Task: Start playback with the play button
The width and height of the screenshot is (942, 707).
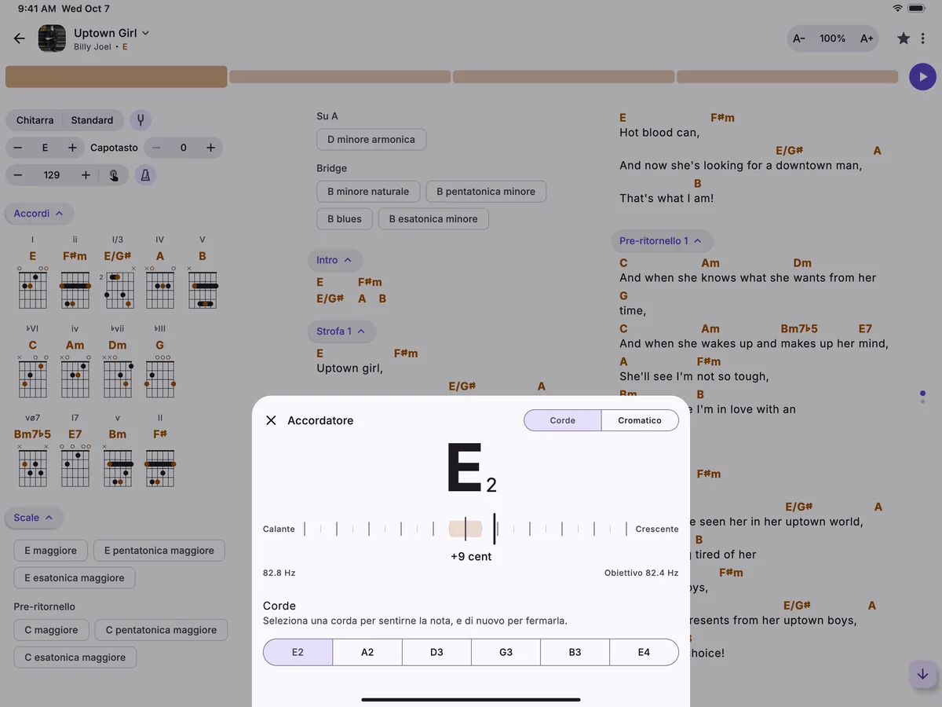Action: (922, 77)
